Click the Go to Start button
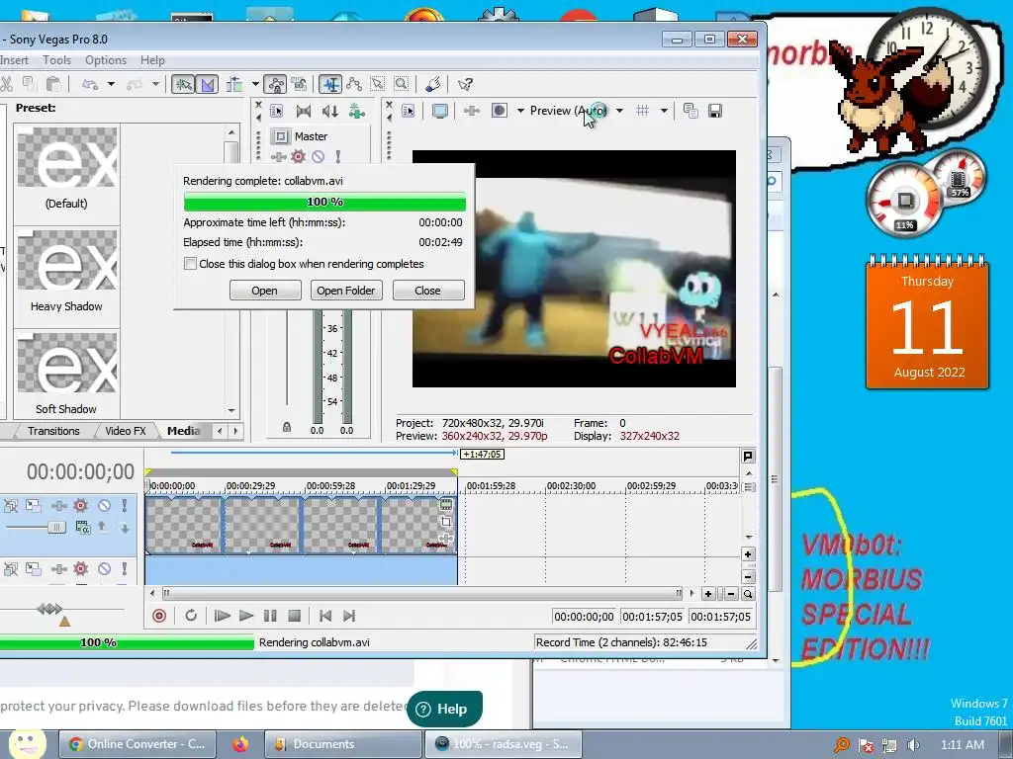The image size is (1013, 759). tap(325, 616)
